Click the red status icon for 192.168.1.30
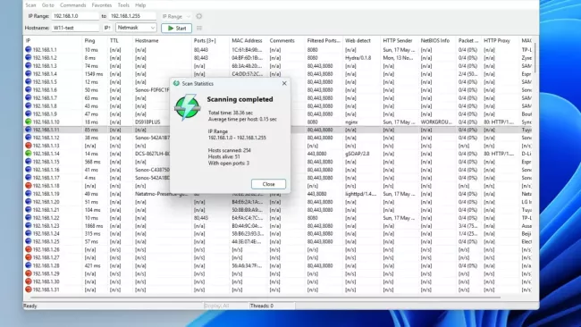 pyautogui.click(x=29, y=281)
